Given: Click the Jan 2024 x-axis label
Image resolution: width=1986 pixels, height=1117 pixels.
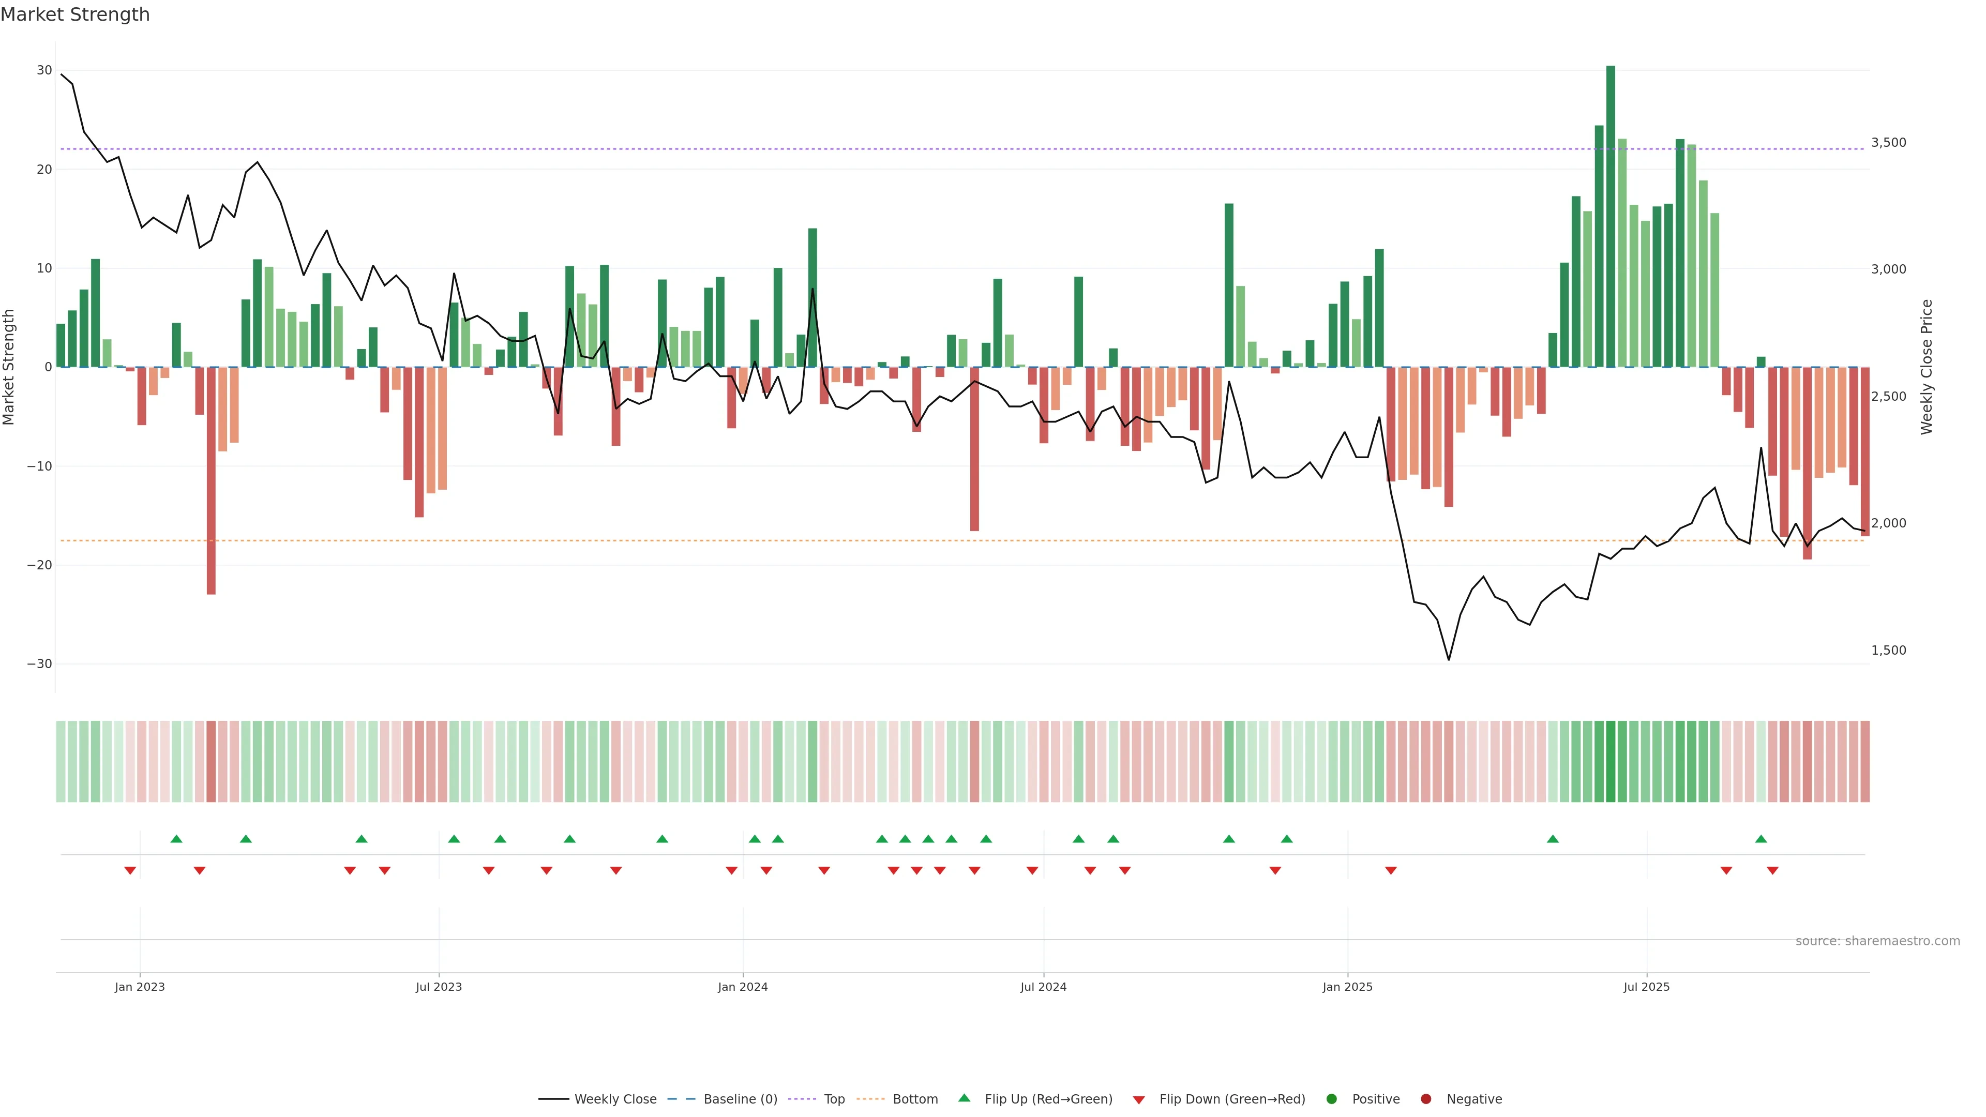Looking at the screenshot, I should click(x=743, y=987).
